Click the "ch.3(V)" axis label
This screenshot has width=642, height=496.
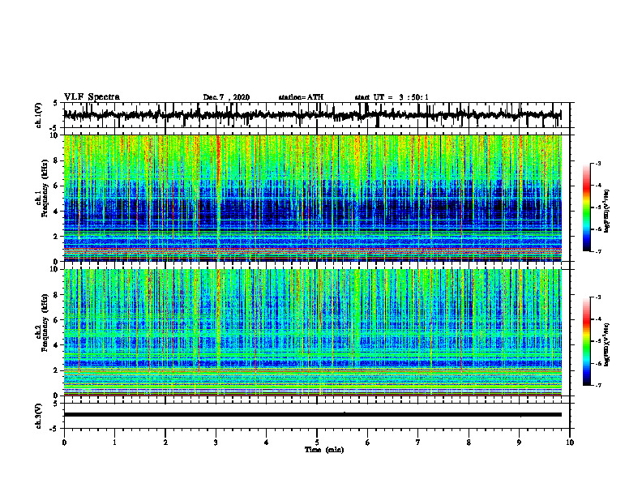[38, 416]
